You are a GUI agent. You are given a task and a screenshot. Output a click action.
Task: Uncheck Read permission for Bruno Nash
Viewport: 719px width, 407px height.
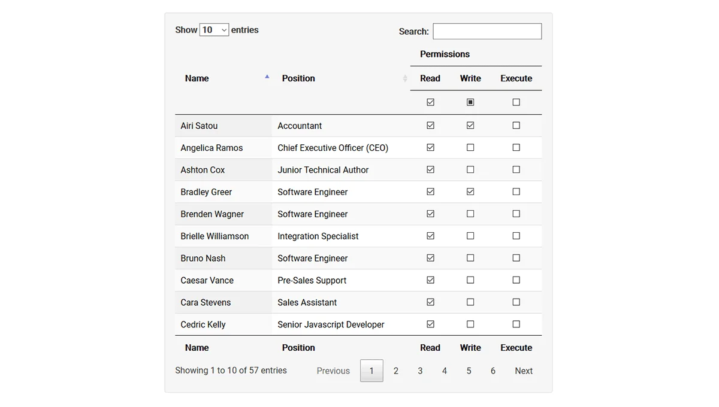(x=430, y=258)
